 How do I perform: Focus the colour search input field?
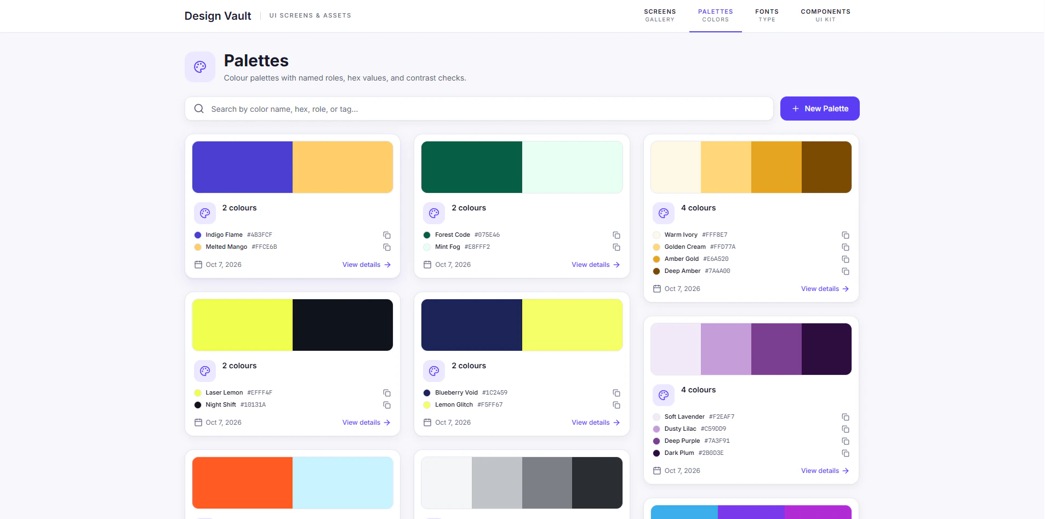tap(479, 109)
